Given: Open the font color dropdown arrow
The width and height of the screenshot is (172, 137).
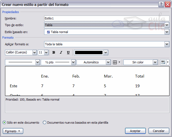Looking at the screenshot, I should pyautogui.click(x=106, y=53).
